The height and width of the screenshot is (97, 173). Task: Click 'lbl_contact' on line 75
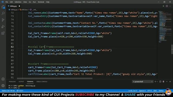(x=36, y=23)
